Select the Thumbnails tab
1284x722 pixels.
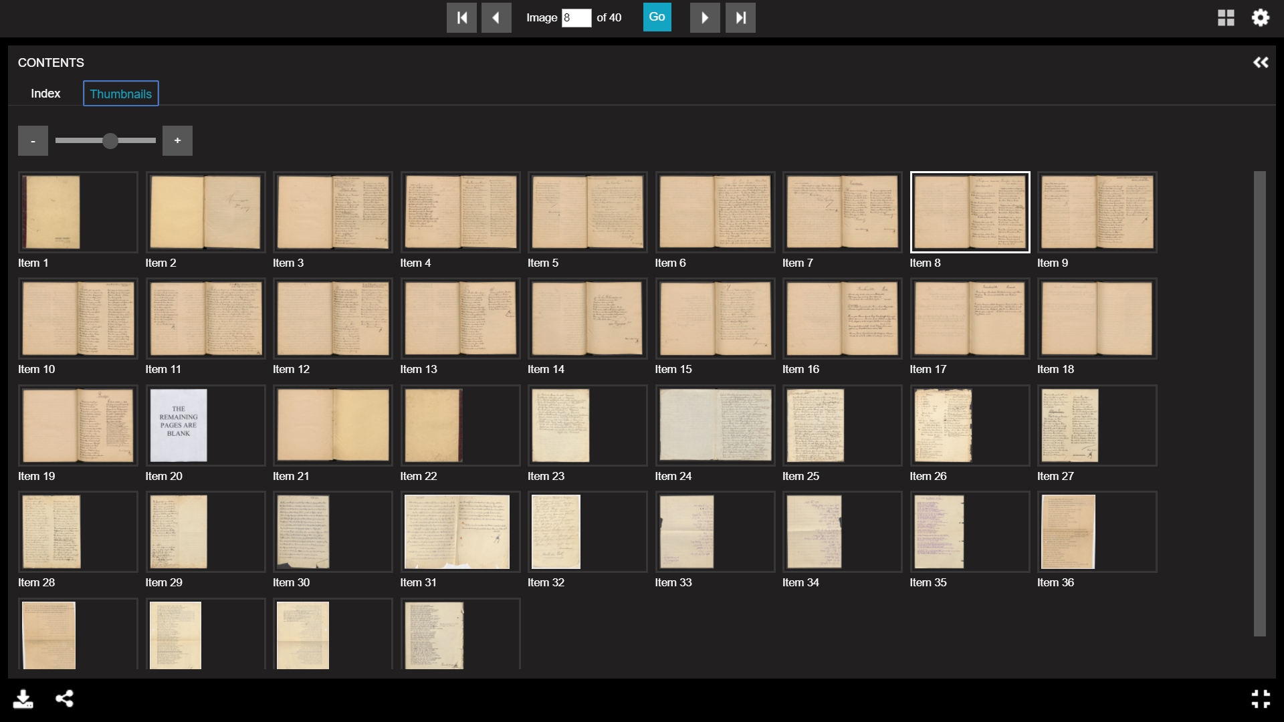click(121, 94)
